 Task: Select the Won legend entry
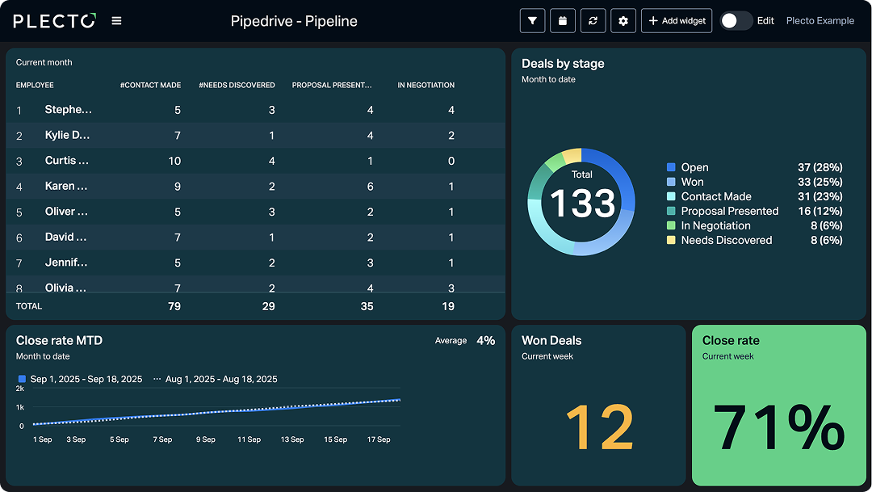pyautogui.click(x=692, y=182)
